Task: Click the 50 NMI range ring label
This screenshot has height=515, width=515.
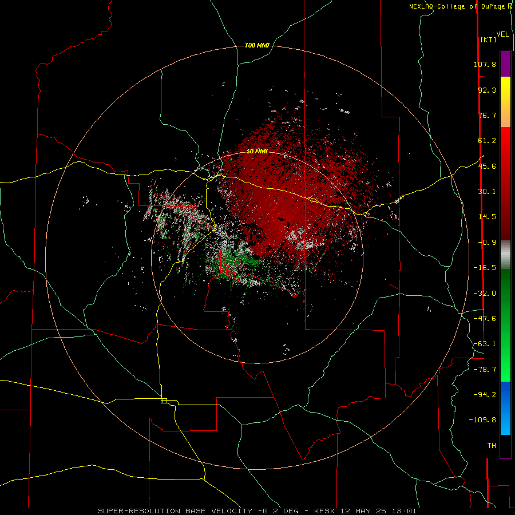Action: pos(257,151)
